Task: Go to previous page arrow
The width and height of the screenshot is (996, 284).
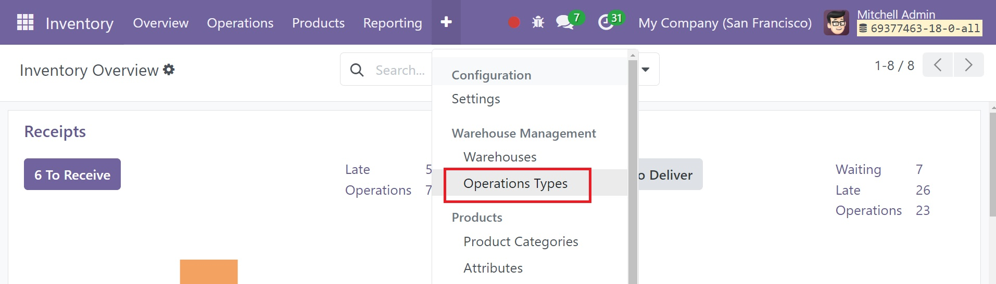Action: click(x=938, y=65)
